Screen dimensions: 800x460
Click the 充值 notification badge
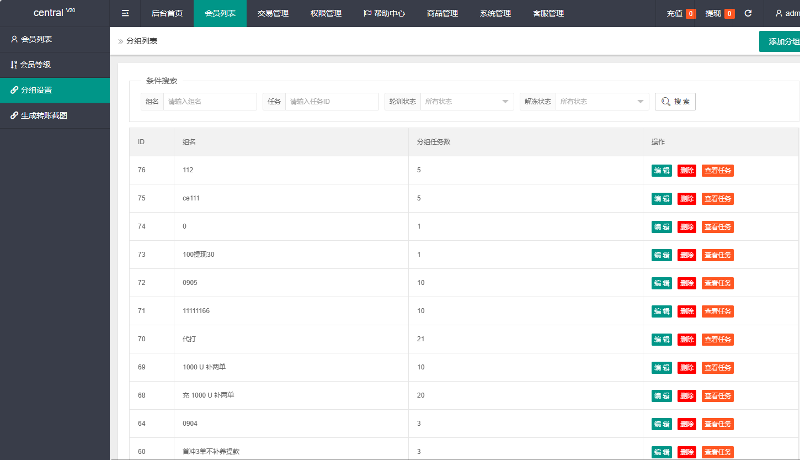pos(691,14)
